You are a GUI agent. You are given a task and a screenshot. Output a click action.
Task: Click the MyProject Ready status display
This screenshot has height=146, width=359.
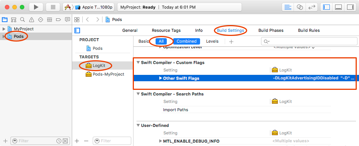(x=179, y=7)
